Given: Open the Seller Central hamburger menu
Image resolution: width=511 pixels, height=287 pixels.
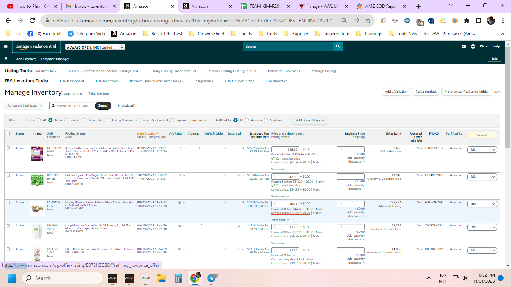Looking at the screenshot, I should (x=6, y=47).
